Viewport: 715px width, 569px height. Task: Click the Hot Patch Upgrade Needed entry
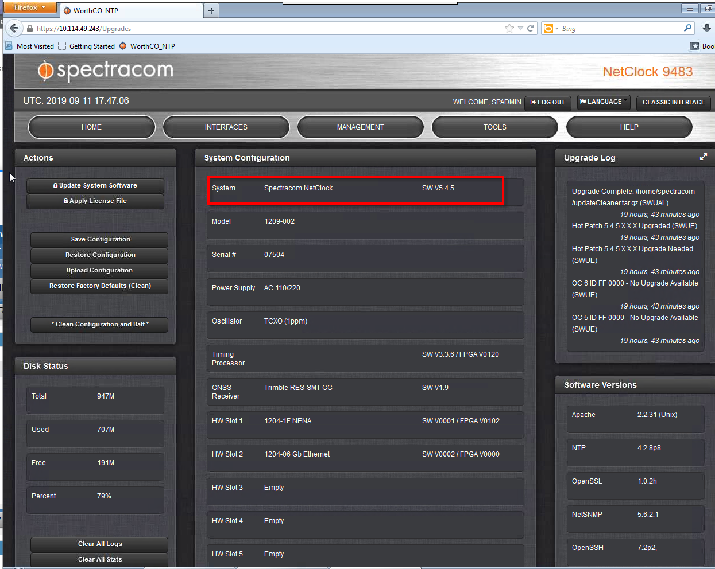[632, 255]
